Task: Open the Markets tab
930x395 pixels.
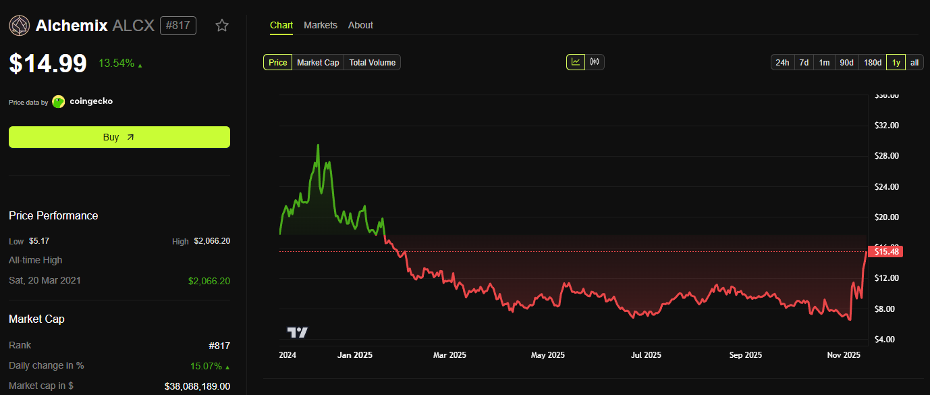Action: point(321,25)
